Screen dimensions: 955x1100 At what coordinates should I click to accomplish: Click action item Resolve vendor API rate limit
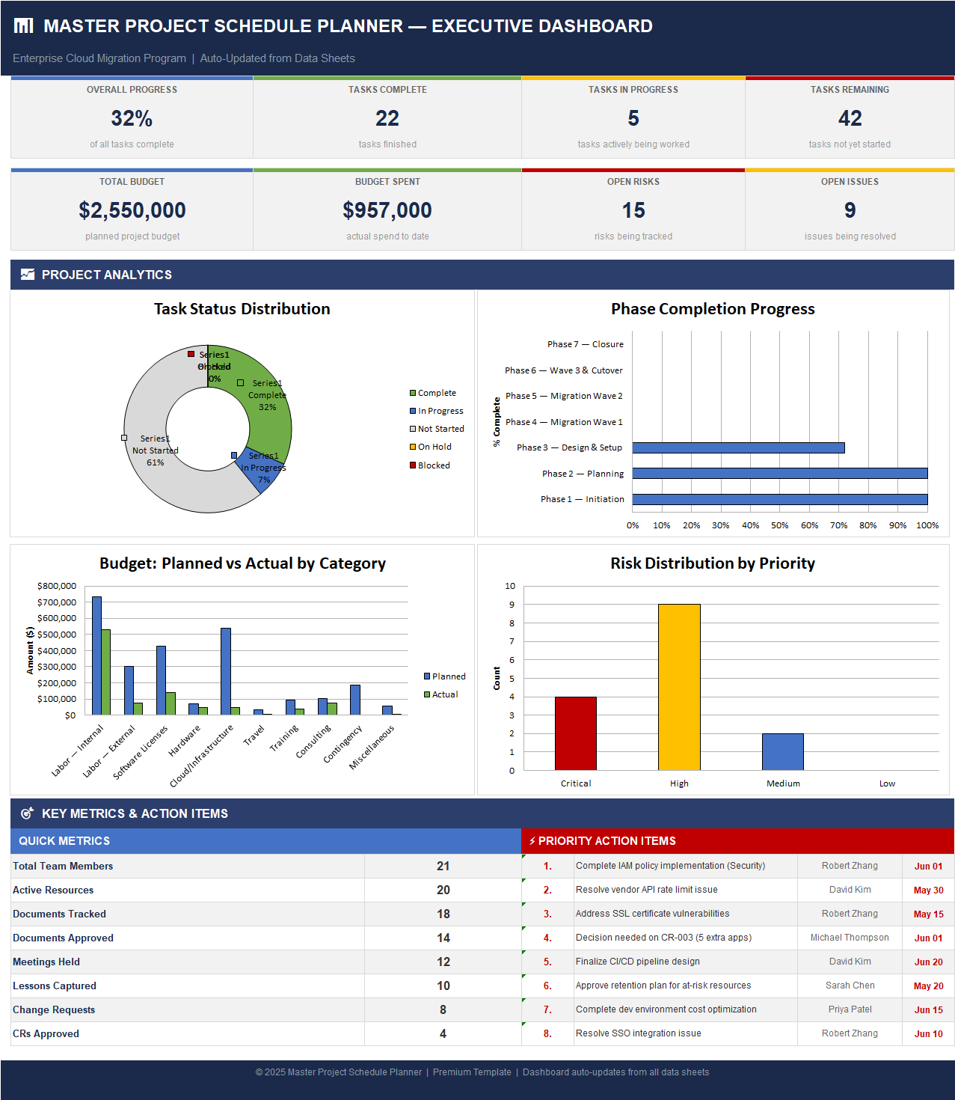click(647, 890)
